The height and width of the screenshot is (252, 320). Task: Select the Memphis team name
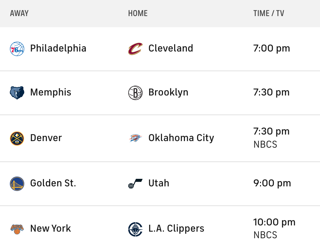click(50, 92)
